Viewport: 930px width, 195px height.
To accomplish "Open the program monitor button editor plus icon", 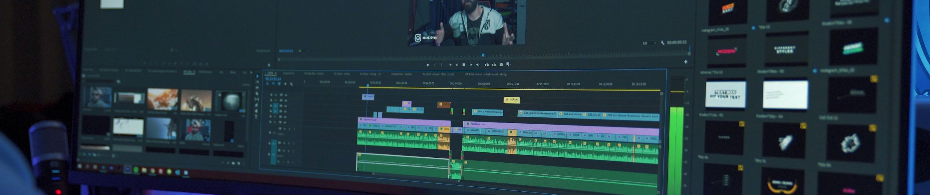I will [686, 62].
